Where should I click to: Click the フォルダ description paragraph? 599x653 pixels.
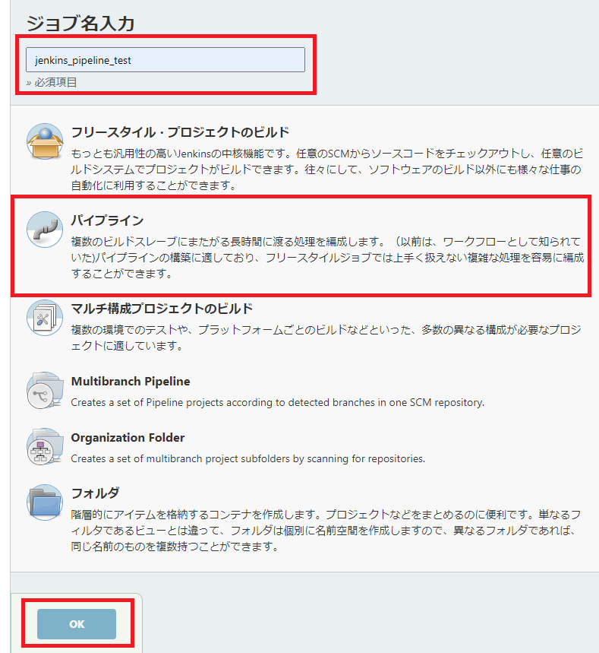[327, 530]
